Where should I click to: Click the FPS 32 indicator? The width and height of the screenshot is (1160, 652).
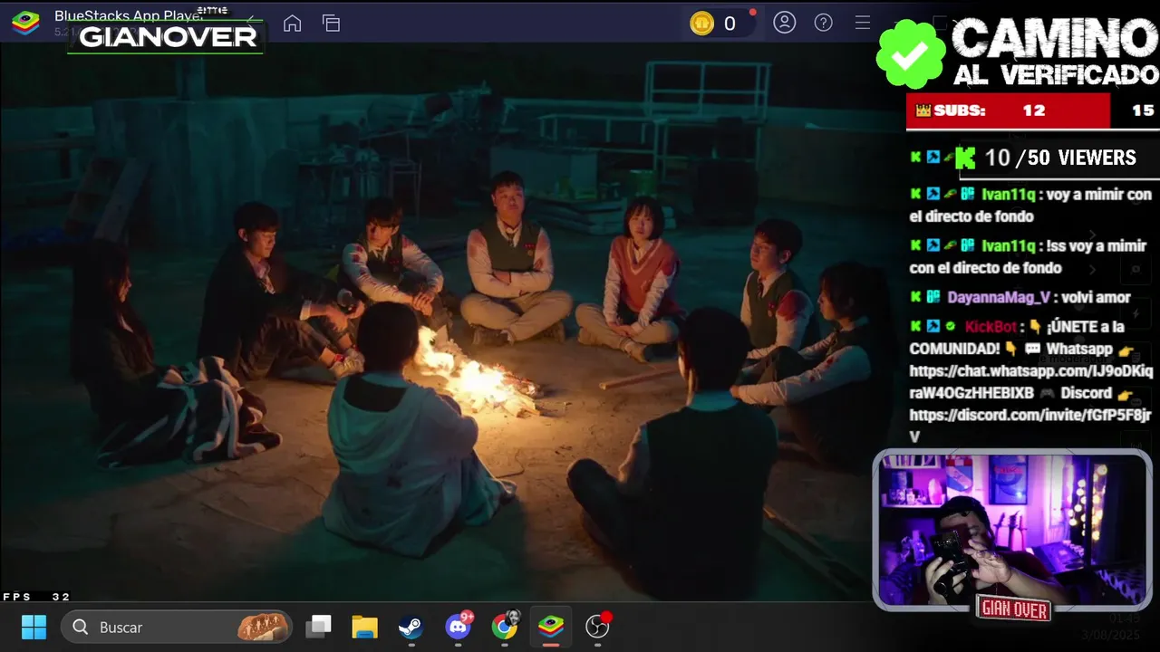tap(36, 597)
